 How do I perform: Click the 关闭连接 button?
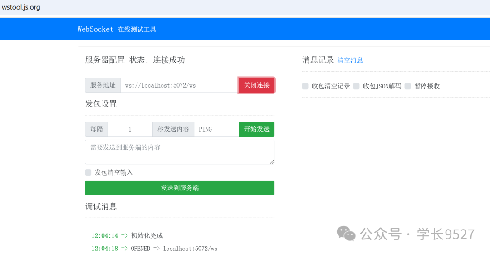pyautogui.click(x=256, y=85)
